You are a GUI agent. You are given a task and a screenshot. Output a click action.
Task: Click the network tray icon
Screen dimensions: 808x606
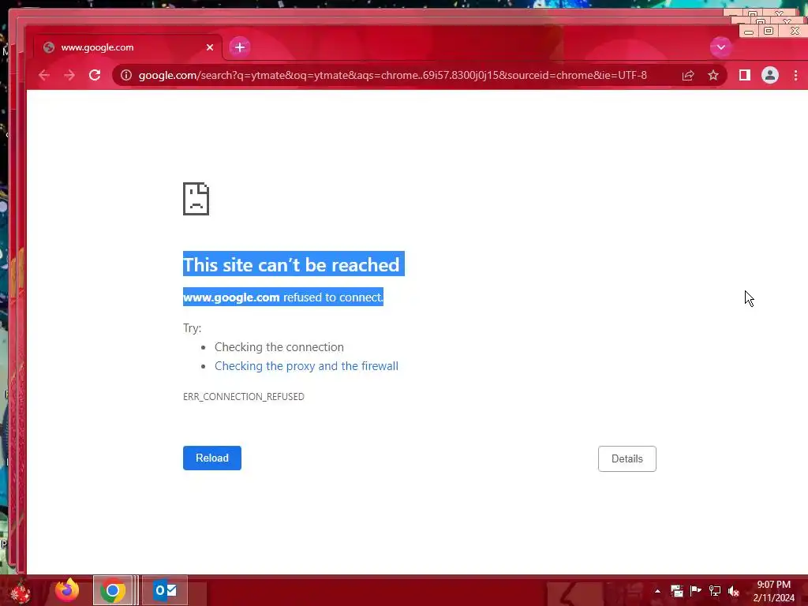(715, 591)
